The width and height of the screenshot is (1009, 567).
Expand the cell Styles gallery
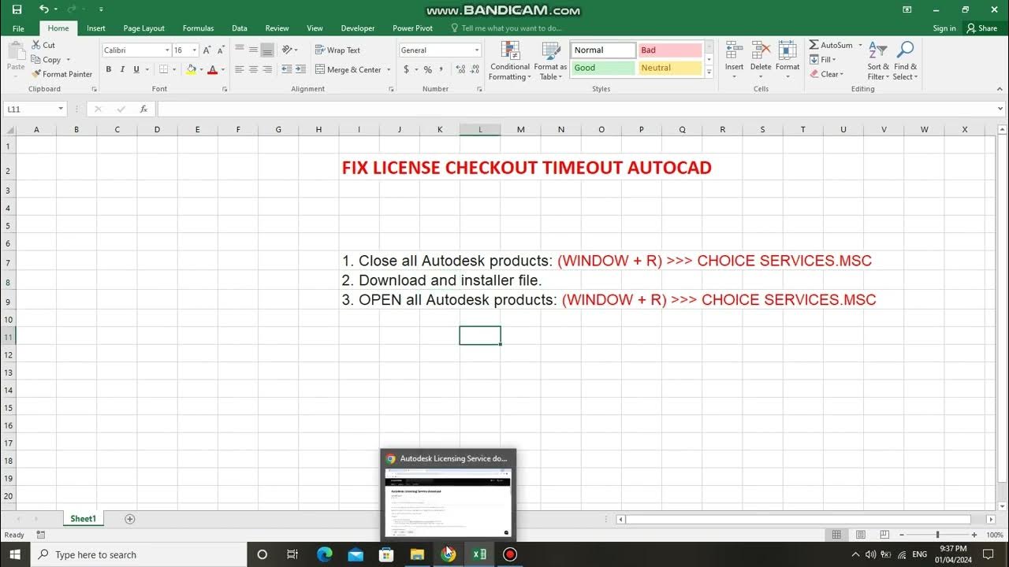point(709,72)
